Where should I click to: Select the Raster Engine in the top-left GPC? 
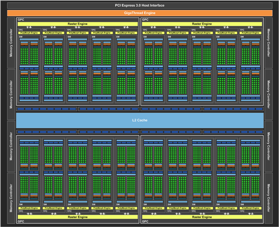[77, 24]
